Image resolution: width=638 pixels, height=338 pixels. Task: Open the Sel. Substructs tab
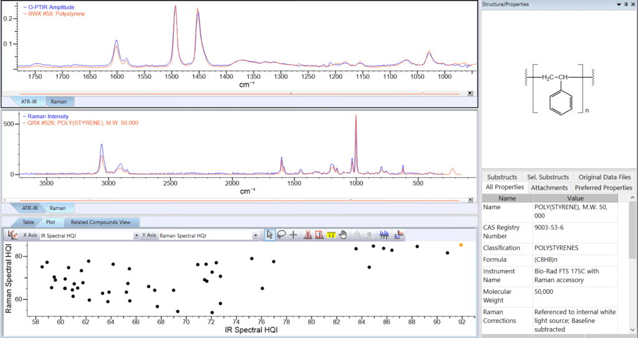pyautogui.click(x=548, y=177)
